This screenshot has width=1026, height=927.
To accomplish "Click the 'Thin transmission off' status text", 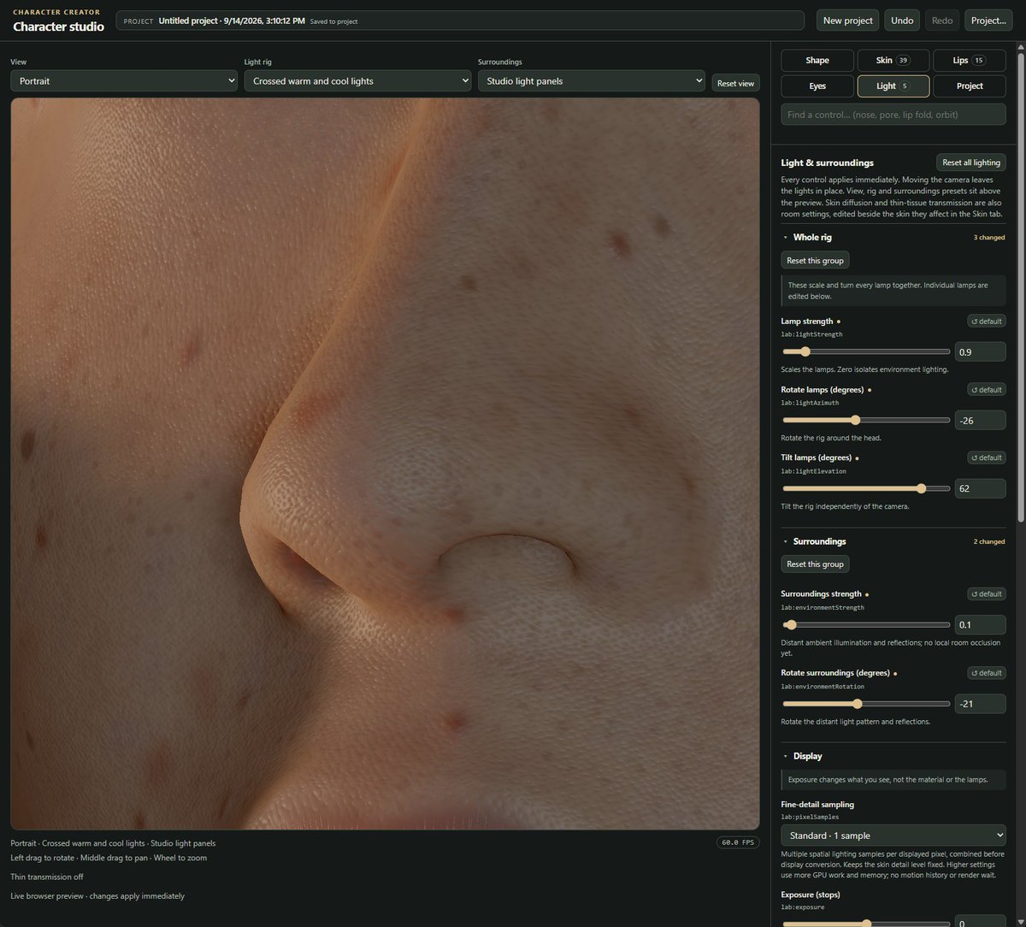I will tap(47, 877).
